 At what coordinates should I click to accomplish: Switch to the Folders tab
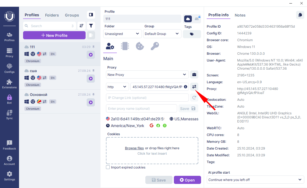52,15
